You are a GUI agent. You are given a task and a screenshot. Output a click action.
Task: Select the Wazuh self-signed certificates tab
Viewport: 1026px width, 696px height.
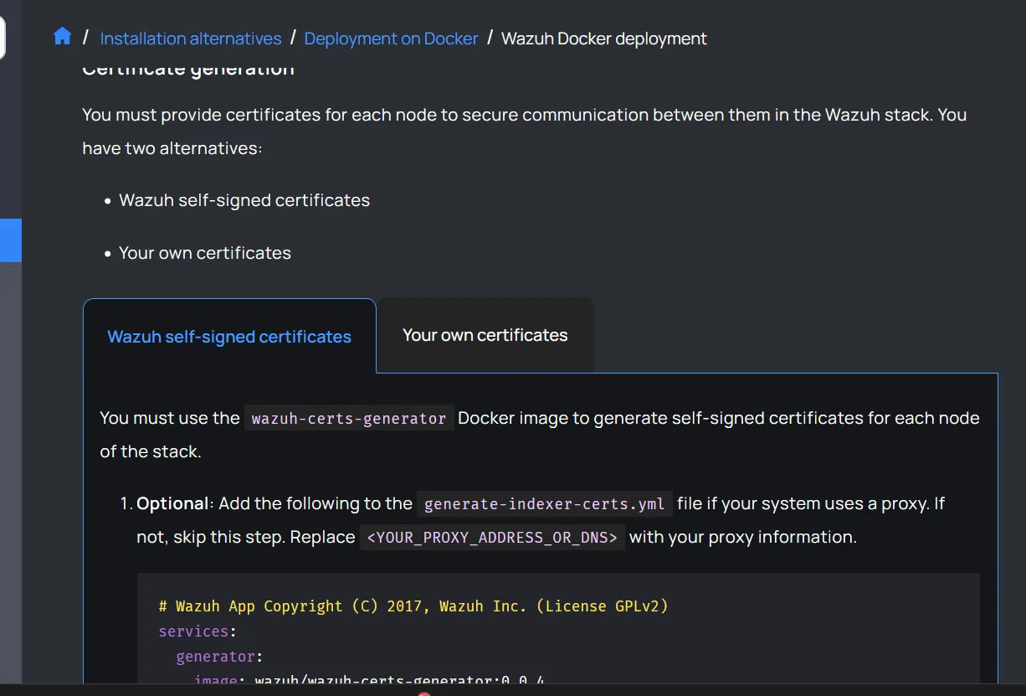[x=229, y=337]
